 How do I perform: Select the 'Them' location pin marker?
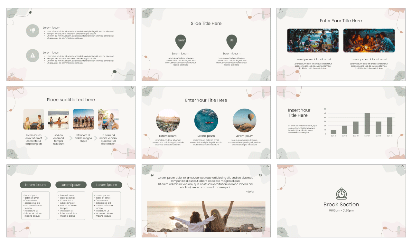(x=181, y=42)
